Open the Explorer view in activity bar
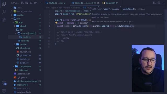The width and height of the screenshot is (167, 94). (x=4, y=4)
